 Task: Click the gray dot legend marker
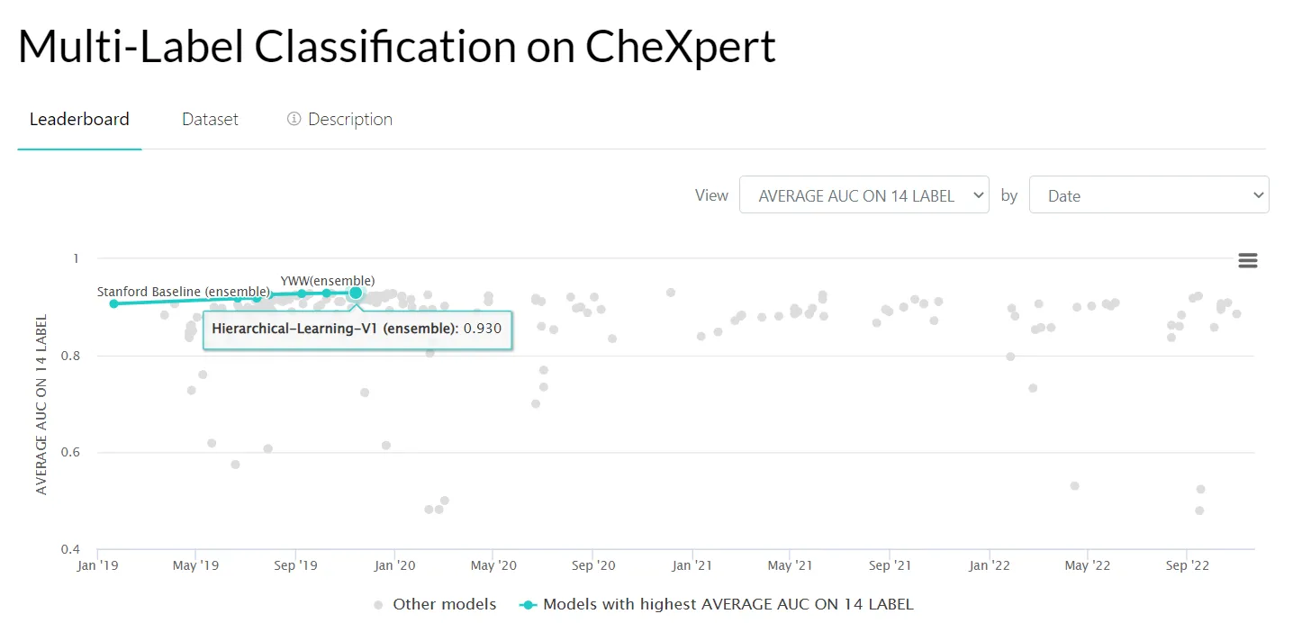coord(379,605)
